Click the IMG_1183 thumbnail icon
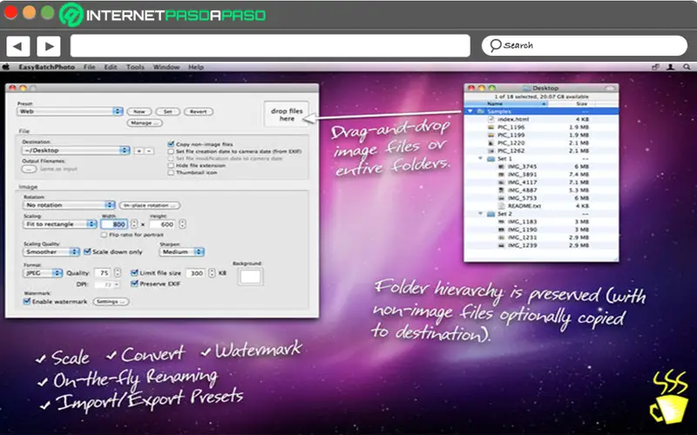 coord(502,222)
